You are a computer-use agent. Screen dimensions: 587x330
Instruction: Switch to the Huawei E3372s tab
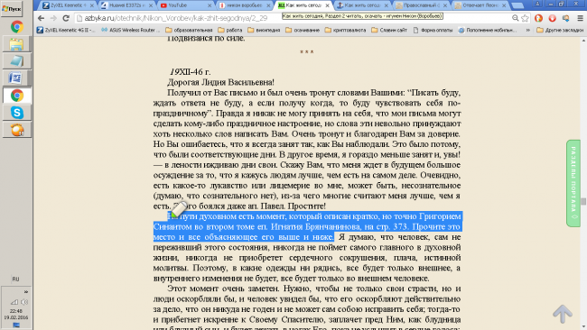click(x=126, y=5)
